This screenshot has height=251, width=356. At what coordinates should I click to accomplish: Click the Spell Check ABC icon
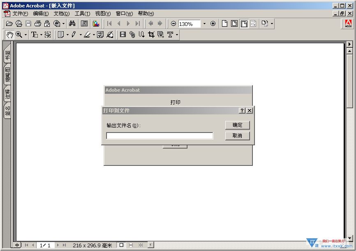(100, 35)
